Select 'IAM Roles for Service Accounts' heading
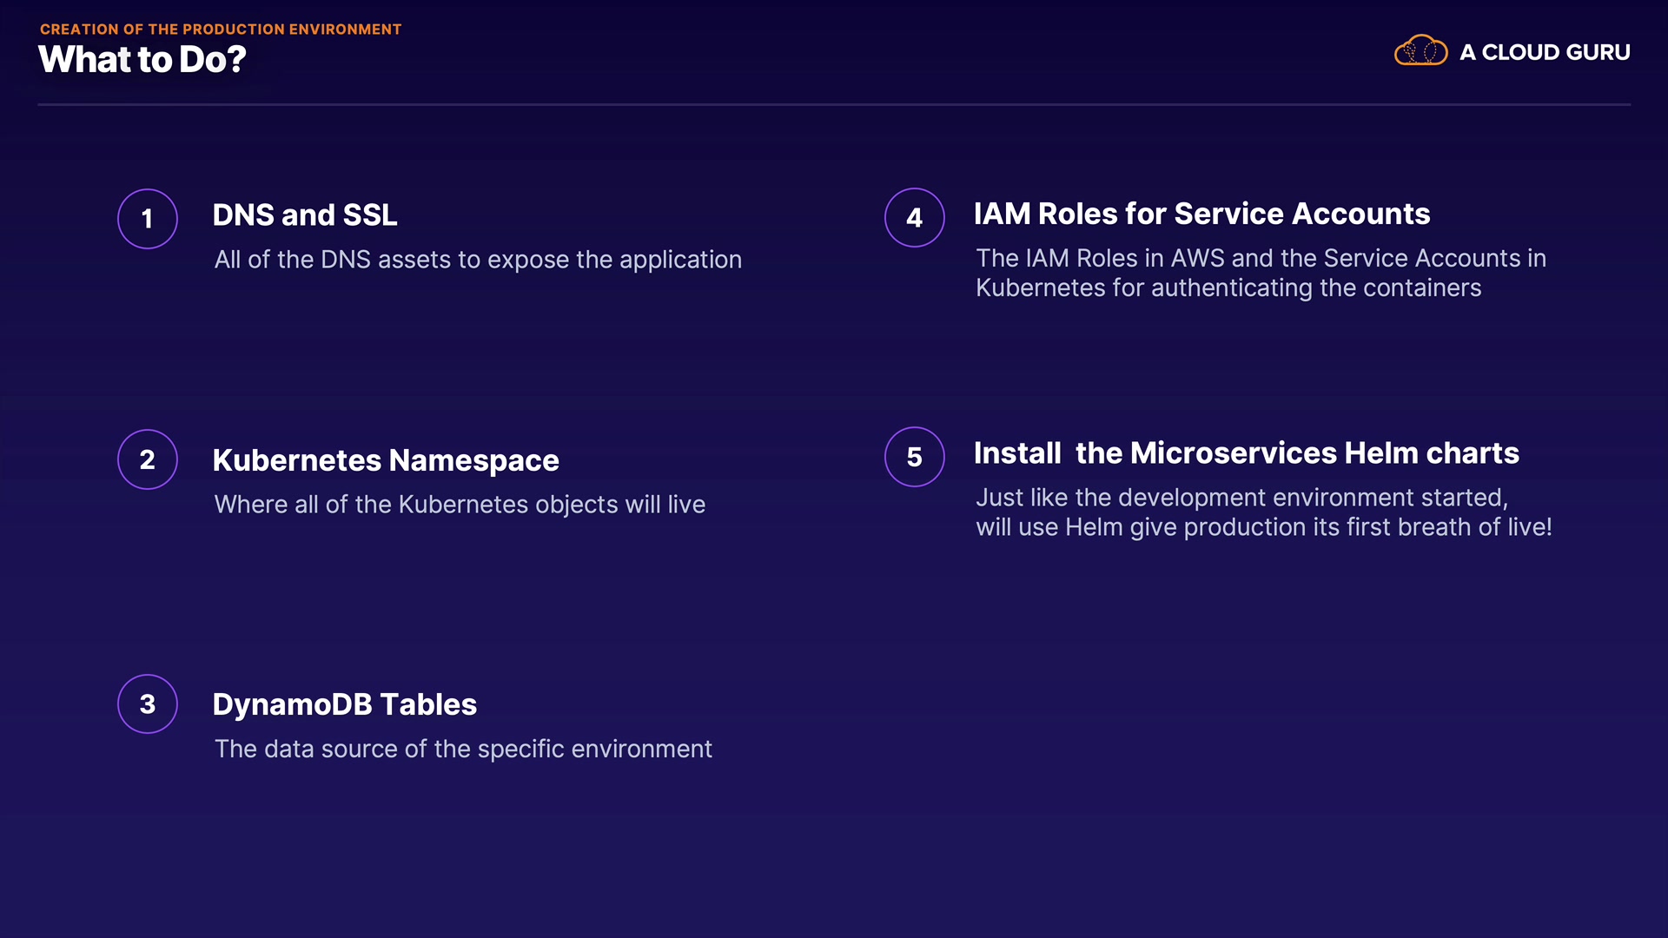This screenshot has width=1668, height=938. point(1201,214)
